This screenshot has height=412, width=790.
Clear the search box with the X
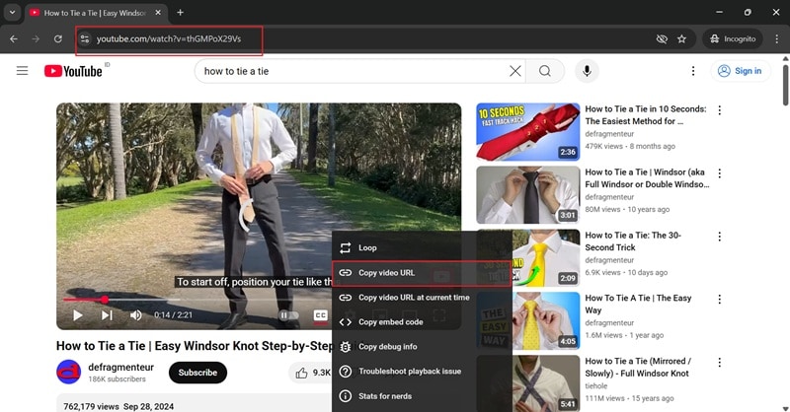[x=514, y=71]
